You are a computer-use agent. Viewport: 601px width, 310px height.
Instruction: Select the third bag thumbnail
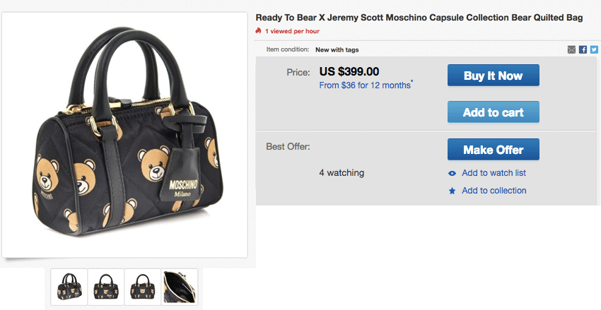pyautogui.click(x=143, y=287)
